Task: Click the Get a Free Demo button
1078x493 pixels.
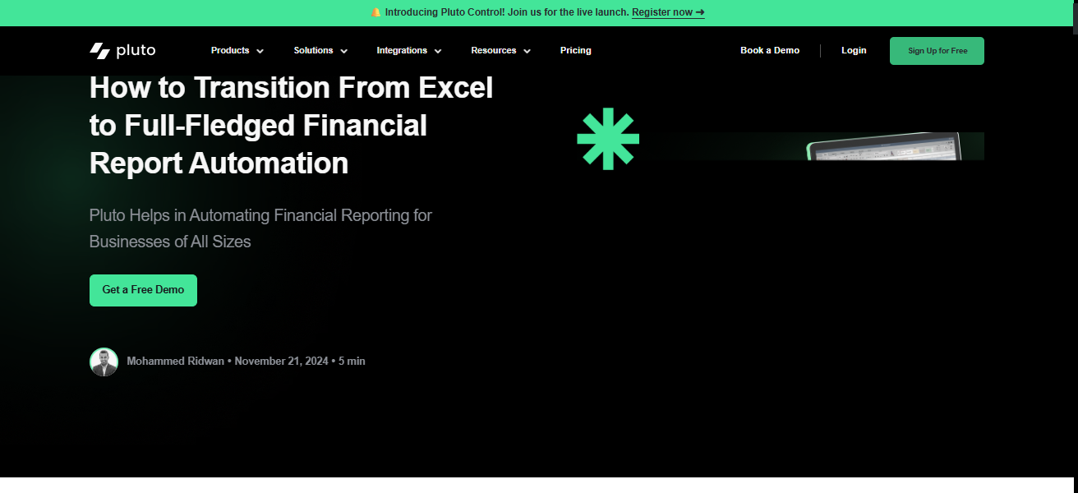Action: point(143,290)
